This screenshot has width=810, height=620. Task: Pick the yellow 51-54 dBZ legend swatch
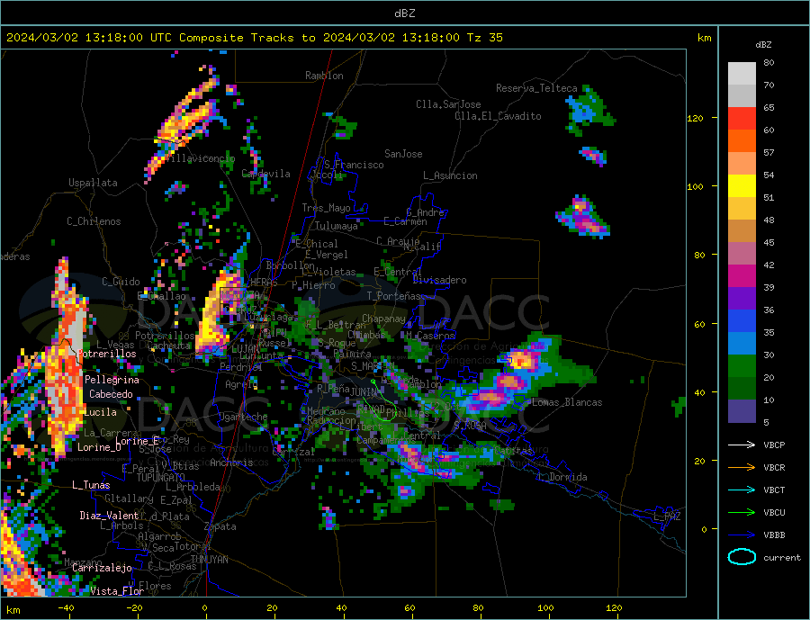(742, 186)
